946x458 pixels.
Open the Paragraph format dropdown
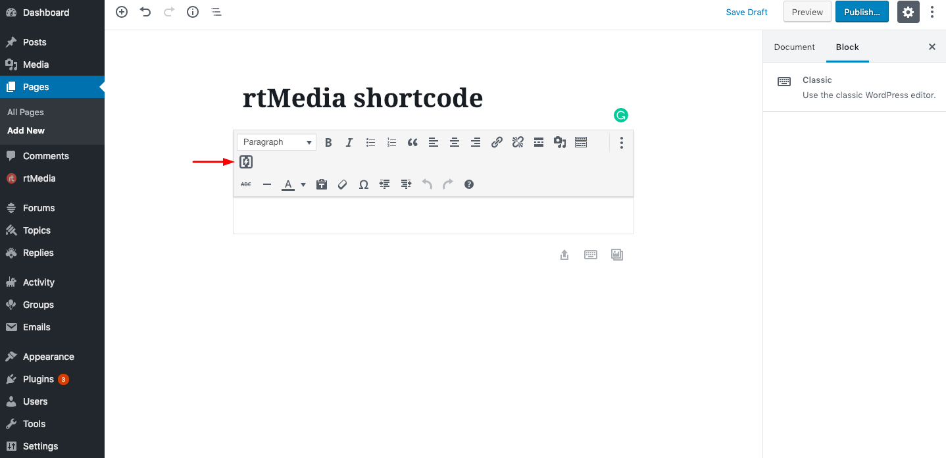pyautogui.click(x=276, y=142)
